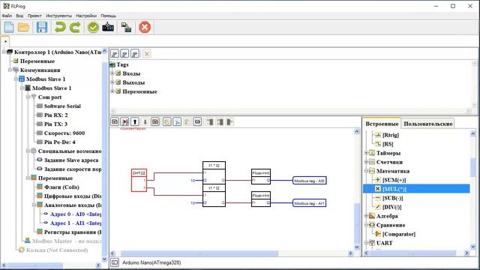This screenshot has width=480, height=270.
Task: Select Адрес 0 - AI0 in the project tree
Action: pyautogui.click(x=76, y=214)
